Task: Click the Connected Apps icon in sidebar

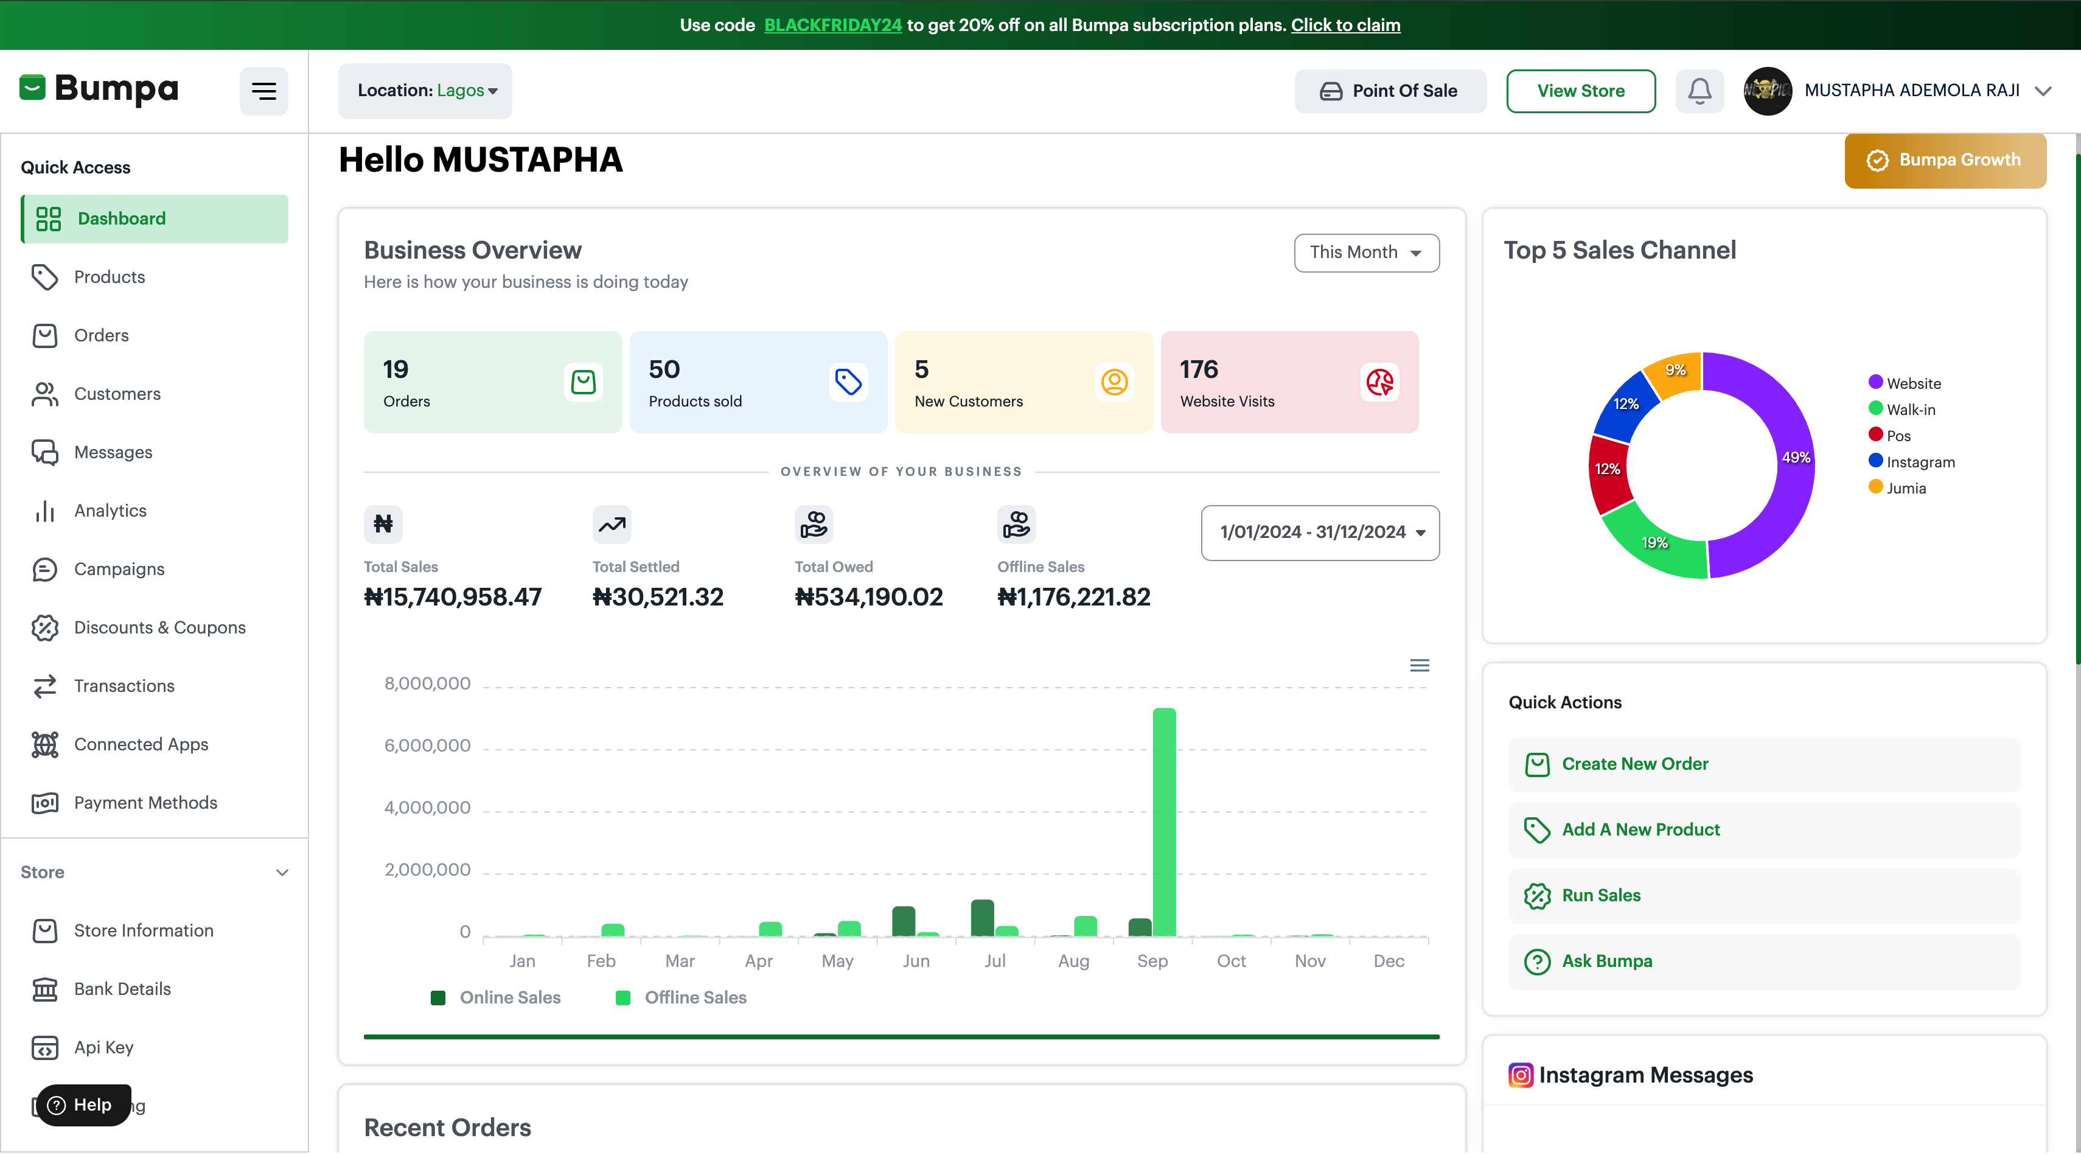Action: click(x=44, y=745)
